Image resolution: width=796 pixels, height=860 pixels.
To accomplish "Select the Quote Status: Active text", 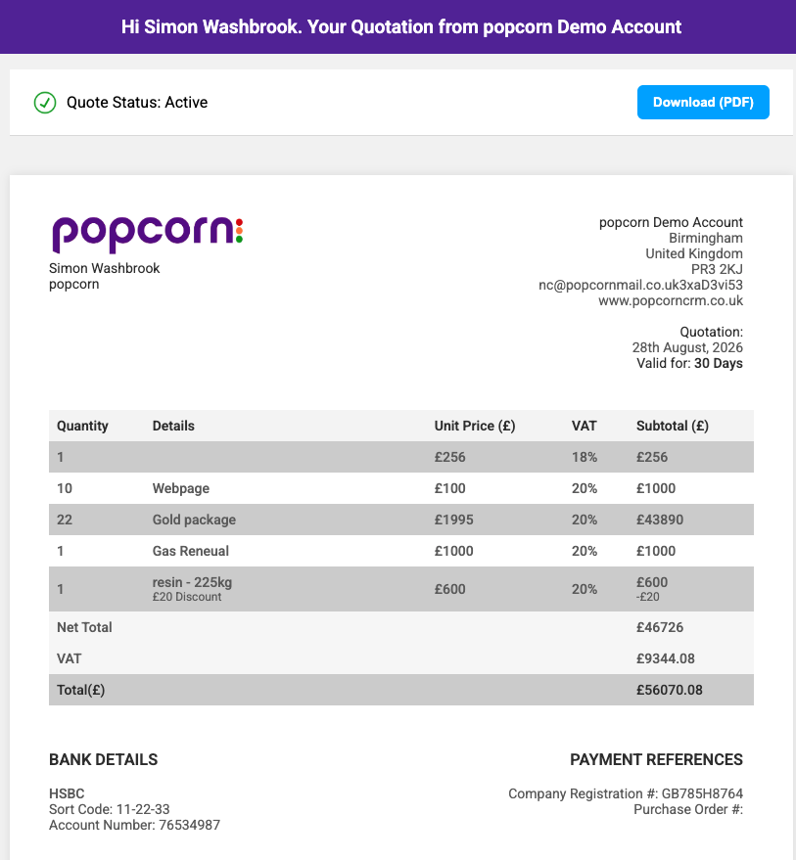I will pos(137,103).
